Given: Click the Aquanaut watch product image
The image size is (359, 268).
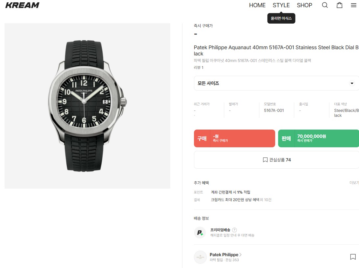Looking at the screenshot, I should (x=87, y=106).
